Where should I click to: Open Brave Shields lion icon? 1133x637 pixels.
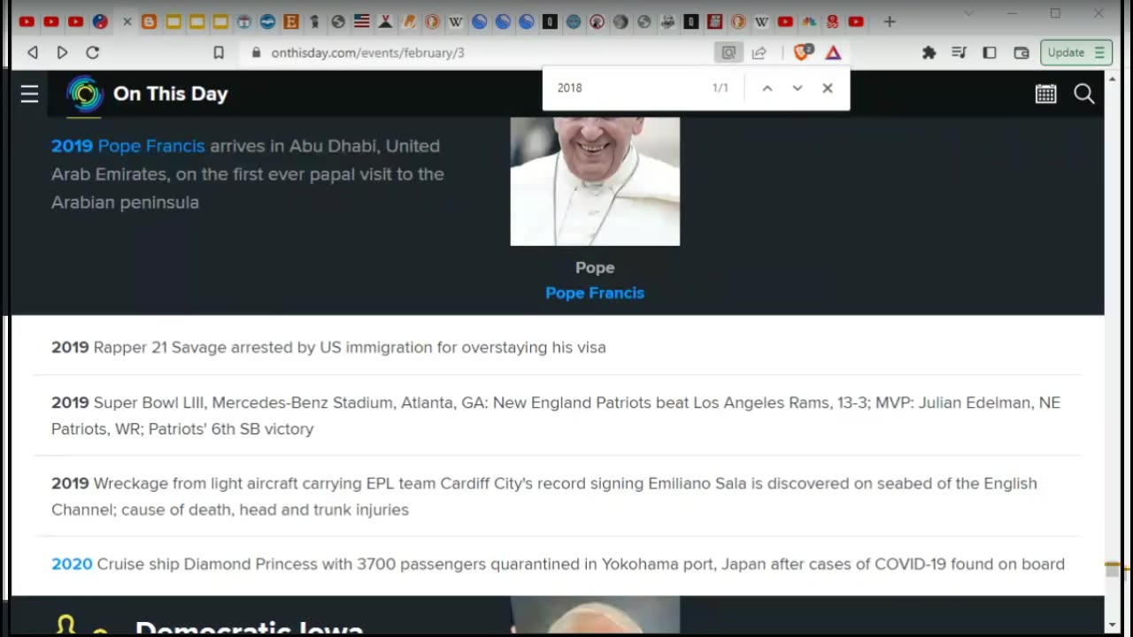pos(803,52)
